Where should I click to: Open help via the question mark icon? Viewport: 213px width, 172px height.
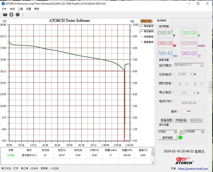(x=18, y=14)
